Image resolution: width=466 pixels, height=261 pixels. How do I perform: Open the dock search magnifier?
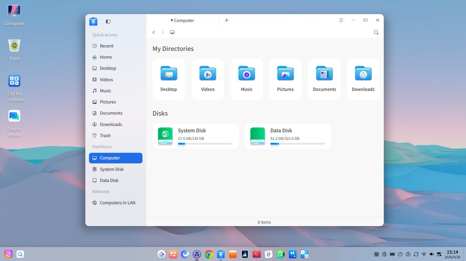point(20,254)
